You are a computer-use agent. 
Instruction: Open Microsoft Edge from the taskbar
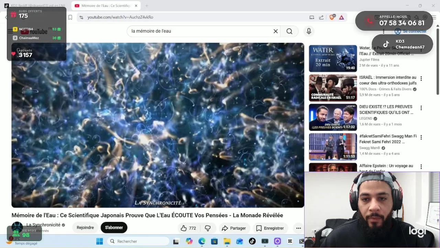pos(202,241)
